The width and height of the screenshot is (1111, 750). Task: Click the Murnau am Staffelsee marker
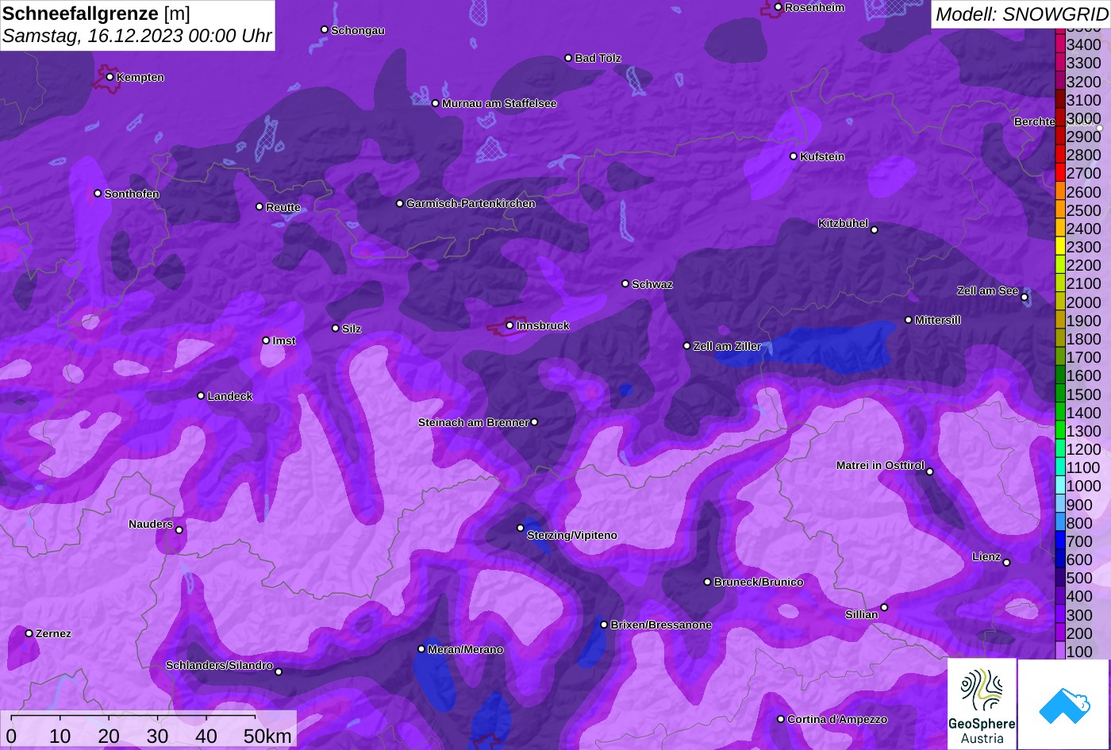coord(435,103)
